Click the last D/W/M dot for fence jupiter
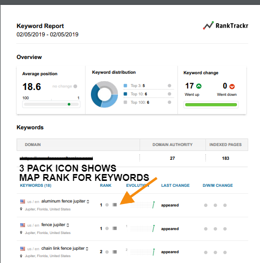The height and width of the screenshot is (263, 260). pos(225,229)
